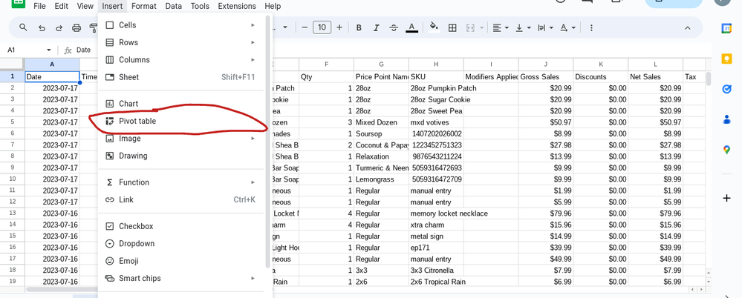Click the Net Sales header cell
Viewport: 742px width, 298px height.
pos(656,76)
